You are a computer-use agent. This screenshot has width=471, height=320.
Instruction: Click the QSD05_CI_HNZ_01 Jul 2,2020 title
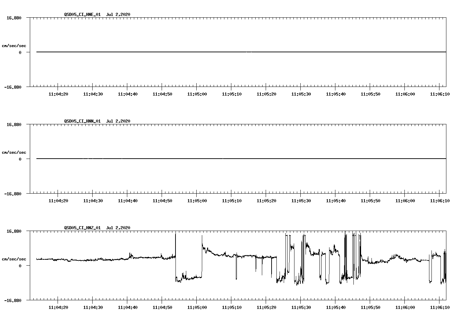pyautogui.click(x=97, y=228)
